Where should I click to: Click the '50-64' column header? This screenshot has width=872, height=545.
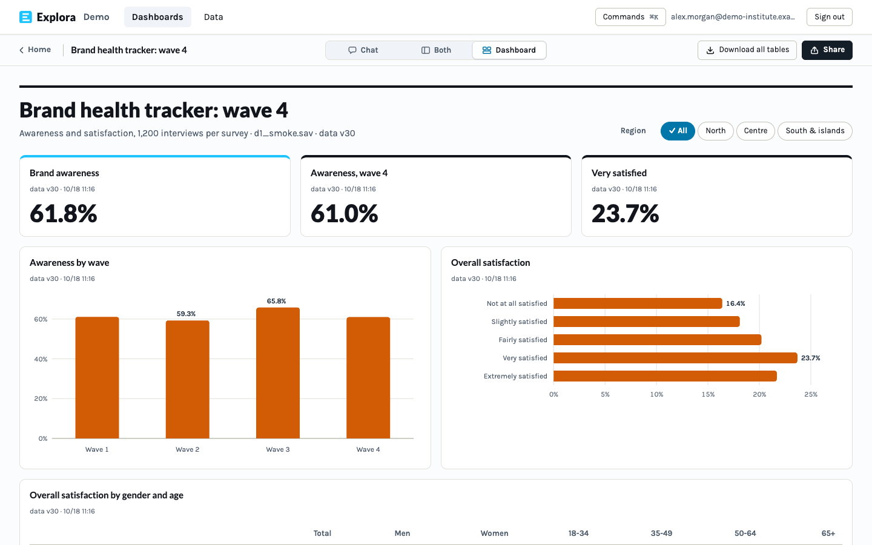point(745,533)
